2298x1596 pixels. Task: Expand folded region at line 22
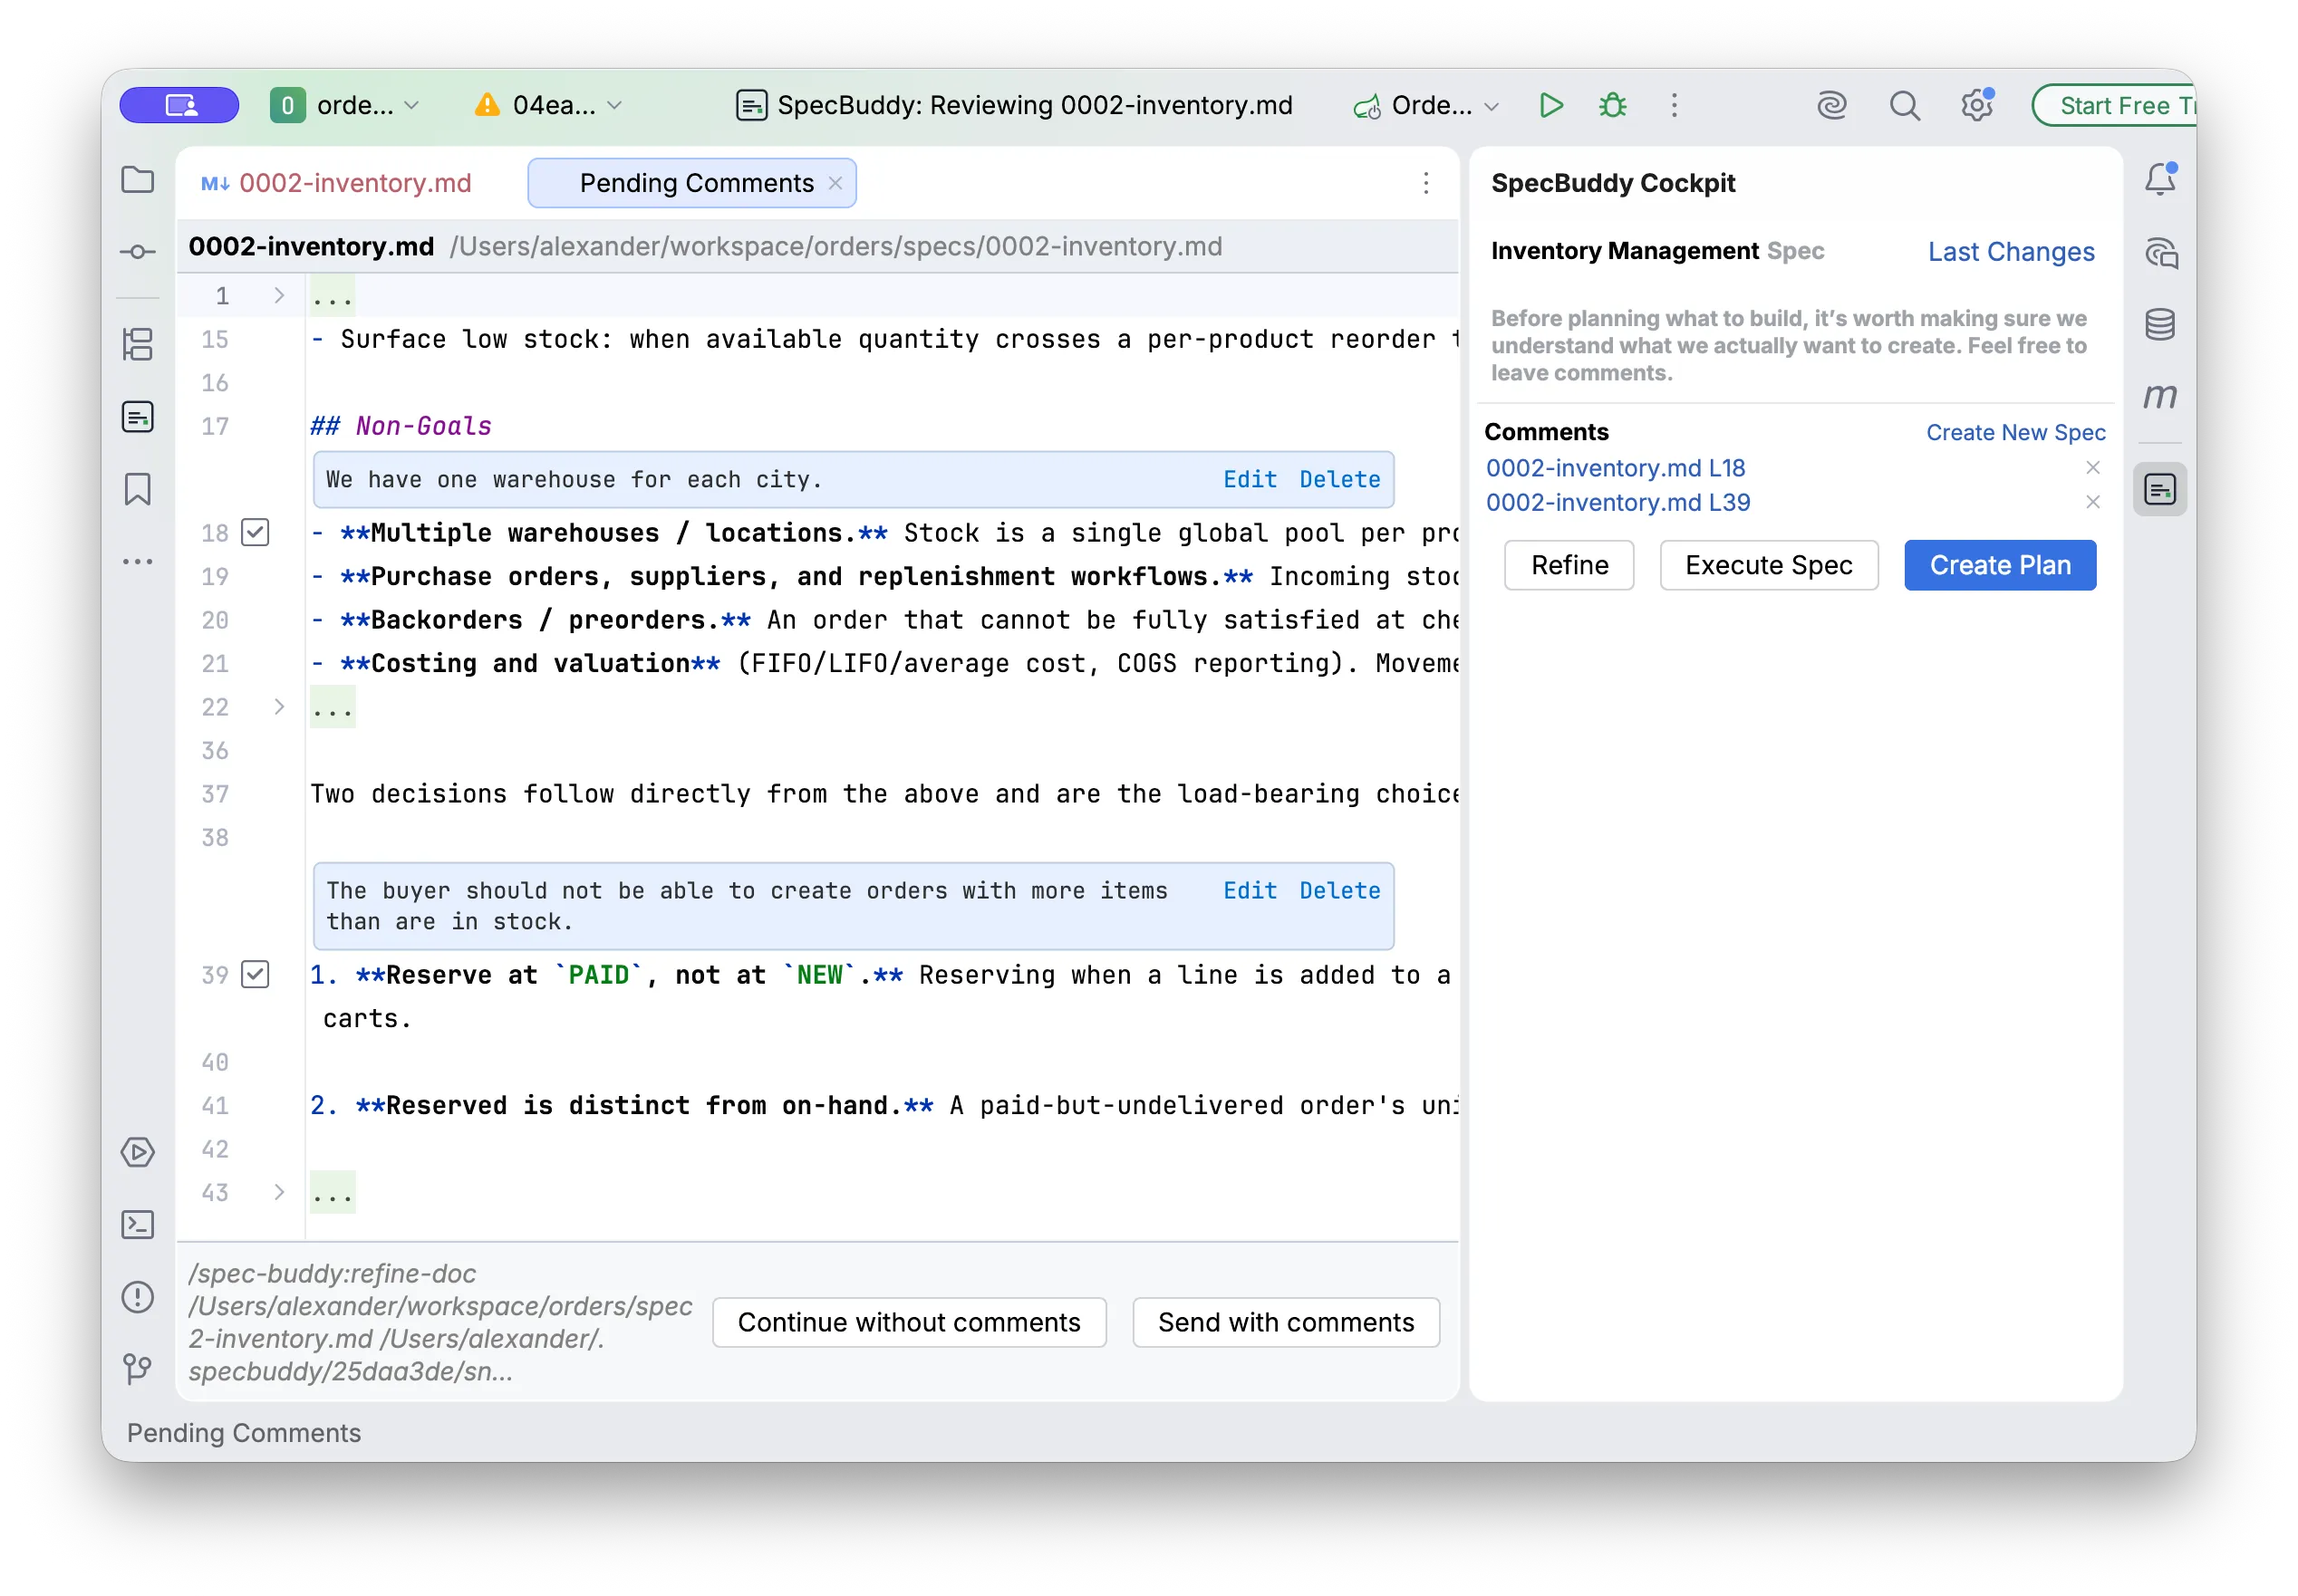279,707
